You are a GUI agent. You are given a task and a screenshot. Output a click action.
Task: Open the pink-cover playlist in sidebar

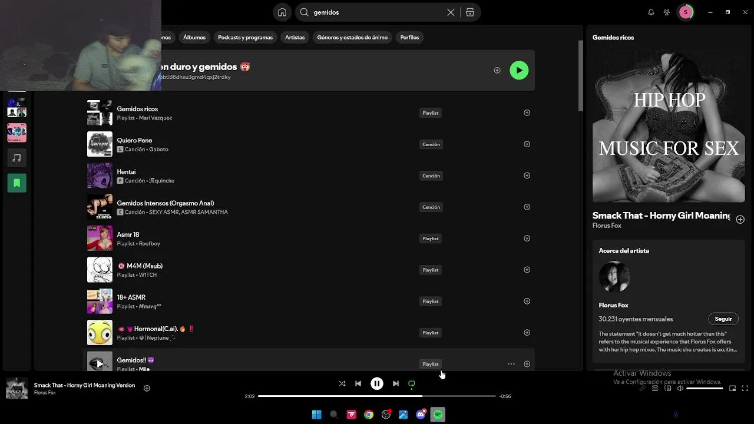click(x=16, y=132)
